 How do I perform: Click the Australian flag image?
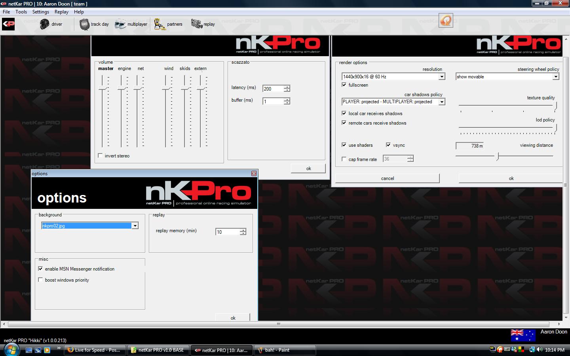(523, 335)
